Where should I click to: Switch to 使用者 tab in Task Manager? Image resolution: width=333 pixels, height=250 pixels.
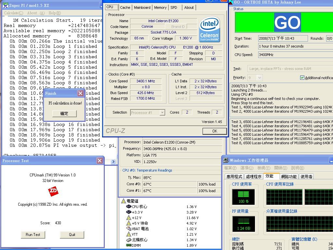[x=306, y=176]
